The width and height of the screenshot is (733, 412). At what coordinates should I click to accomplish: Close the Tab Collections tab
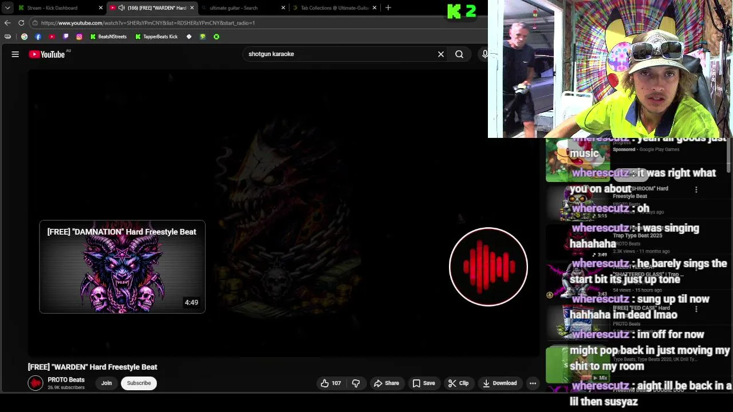[x=375, y=8]
